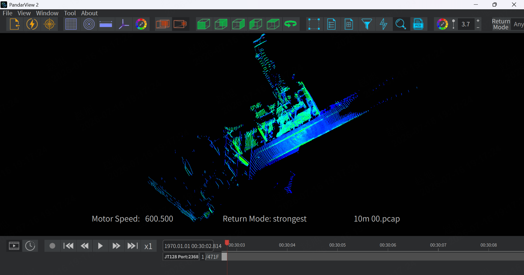Image resolution: width=524 pixels, height=275 pixels.
Task: Toggle the Cartesian grid display
Action: coord(71,24)
